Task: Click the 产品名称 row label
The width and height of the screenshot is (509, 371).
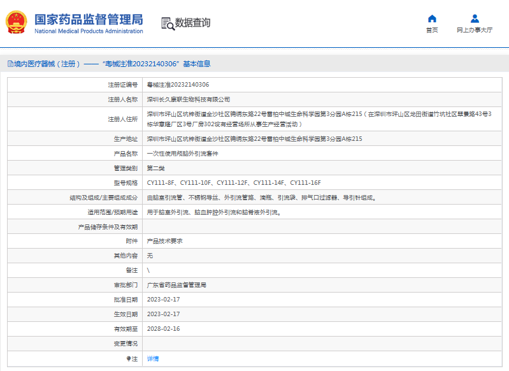Action: coord(125,154)
